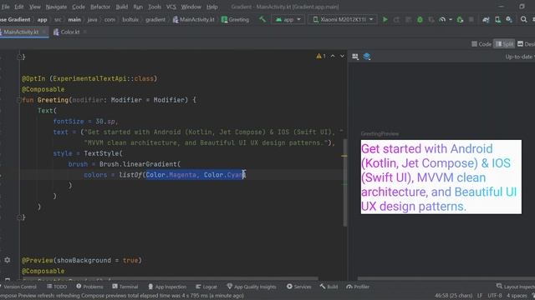
Task: Open the TODO tool window
Action: click(57, 287)
